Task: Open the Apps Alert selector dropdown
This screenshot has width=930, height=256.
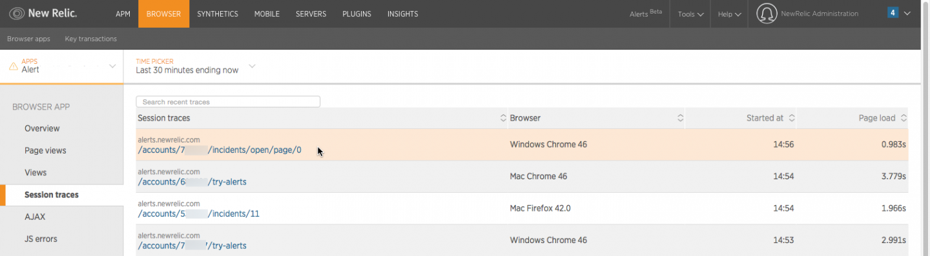Action: point(62,66)
